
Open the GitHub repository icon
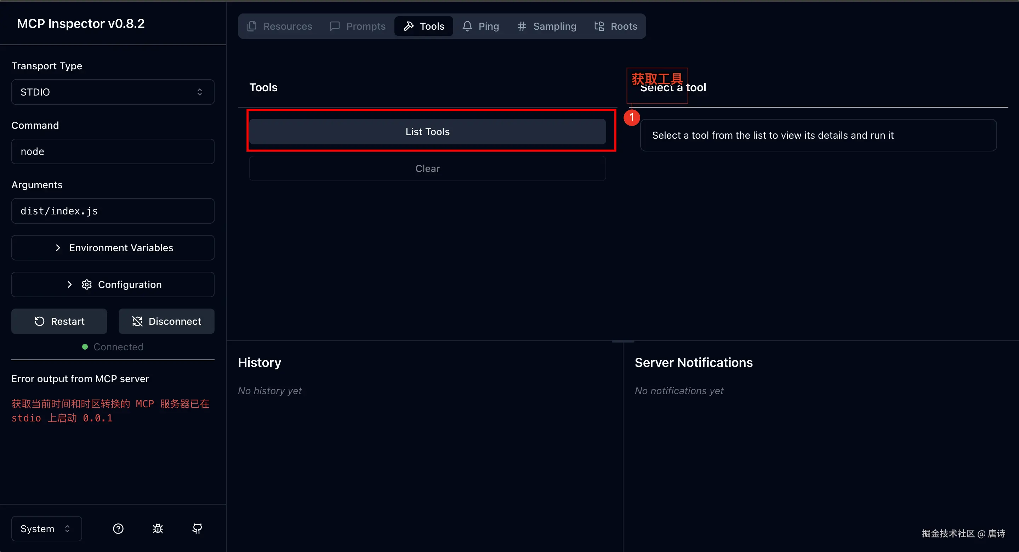click(x=197, y=529)
